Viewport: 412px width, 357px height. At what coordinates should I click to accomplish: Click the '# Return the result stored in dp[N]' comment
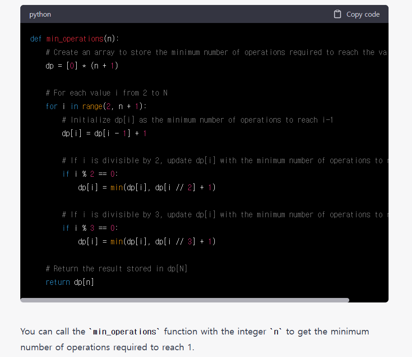116,269
